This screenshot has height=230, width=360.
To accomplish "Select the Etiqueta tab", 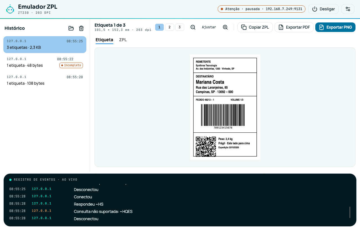I will click(x=104, y=40).
